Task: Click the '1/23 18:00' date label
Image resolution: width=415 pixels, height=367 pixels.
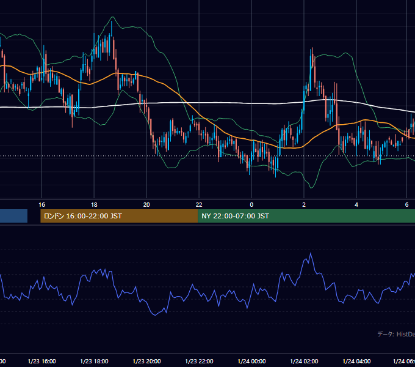Action: (94, 361)
